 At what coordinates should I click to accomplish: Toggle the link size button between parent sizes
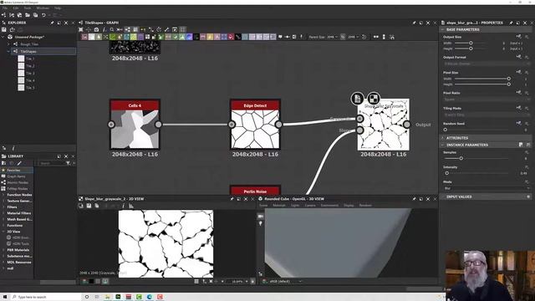point(343,37)
